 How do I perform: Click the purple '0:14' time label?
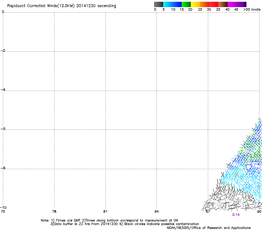(x=236, y=215)
